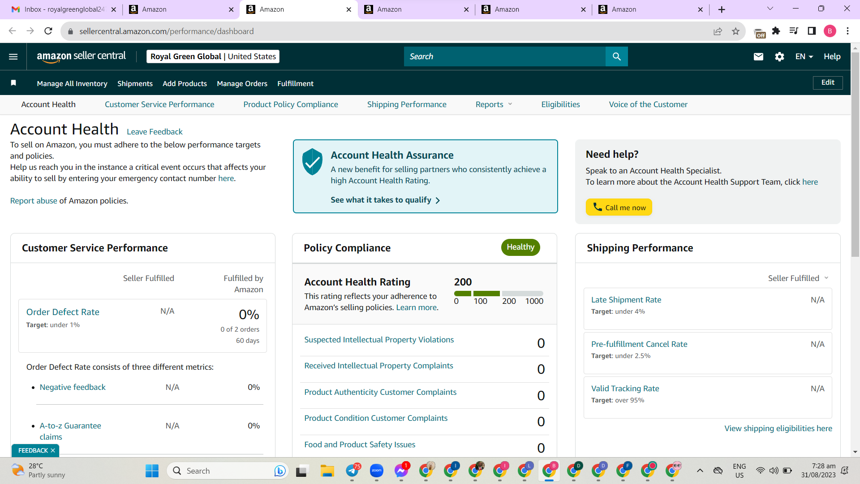Open the EN language dropdown

(x=804, y=56)
